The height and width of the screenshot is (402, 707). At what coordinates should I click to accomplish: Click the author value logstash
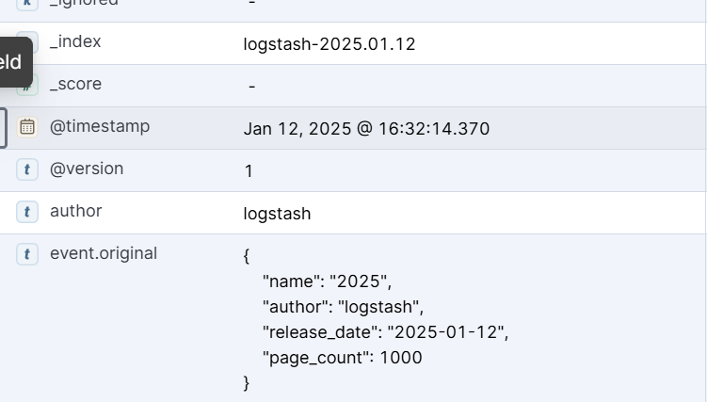(277, 214)
